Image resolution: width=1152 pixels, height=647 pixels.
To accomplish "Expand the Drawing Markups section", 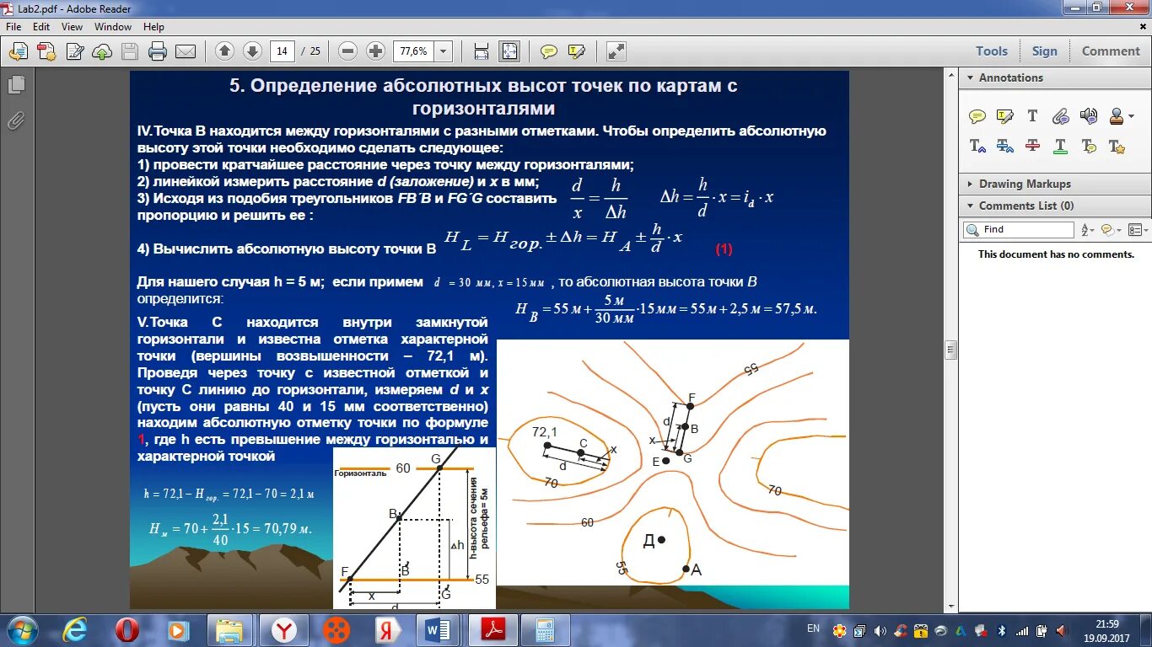I will point(968,184).
